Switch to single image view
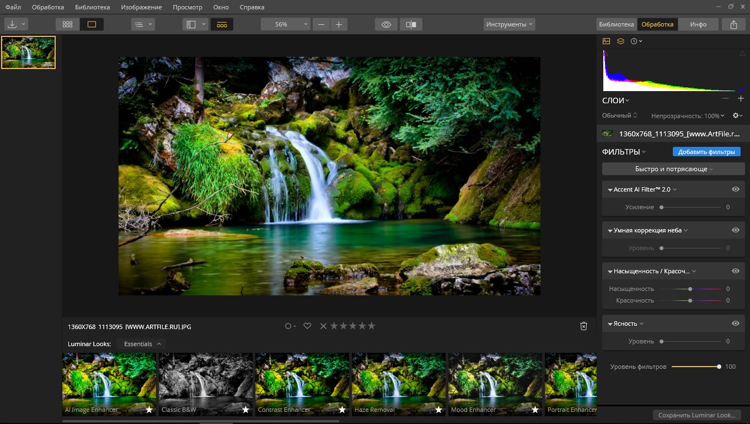The height and width of the screenshot is (424, 750). (92, 24)
